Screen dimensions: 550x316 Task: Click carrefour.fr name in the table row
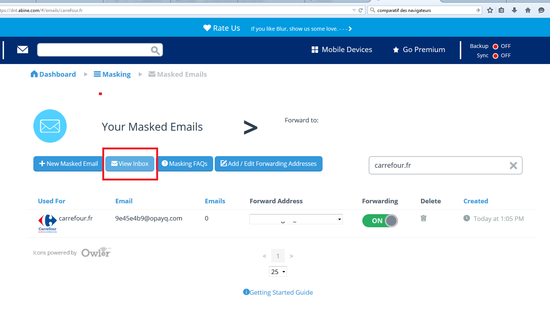click(76, 218)
